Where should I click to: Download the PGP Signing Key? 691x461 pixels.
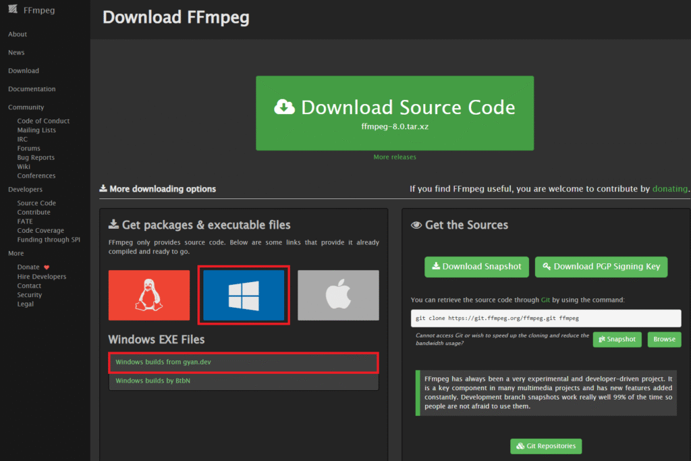tap(601, 267)
